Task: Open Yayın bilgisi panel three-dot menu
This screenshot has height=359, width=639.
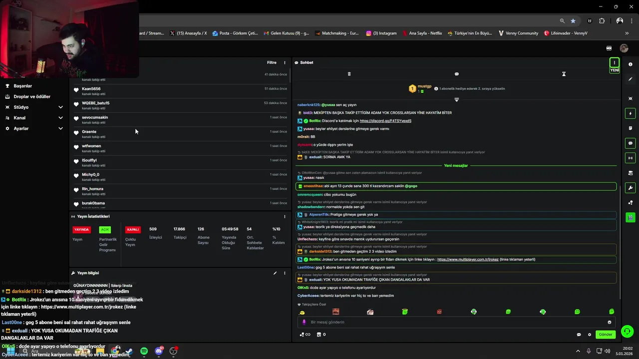Action: pos(285,273)
